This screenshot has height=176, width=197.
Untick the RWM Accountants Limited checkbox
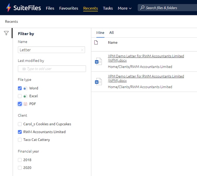(20, 132)
